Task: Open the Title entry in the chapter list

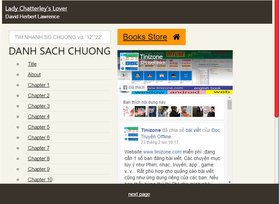Action: pyautogui.click(x=32, y=64)
